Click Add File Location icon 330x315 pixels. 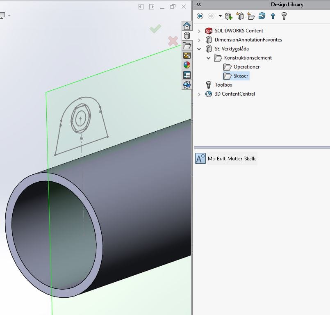[240, 16]
